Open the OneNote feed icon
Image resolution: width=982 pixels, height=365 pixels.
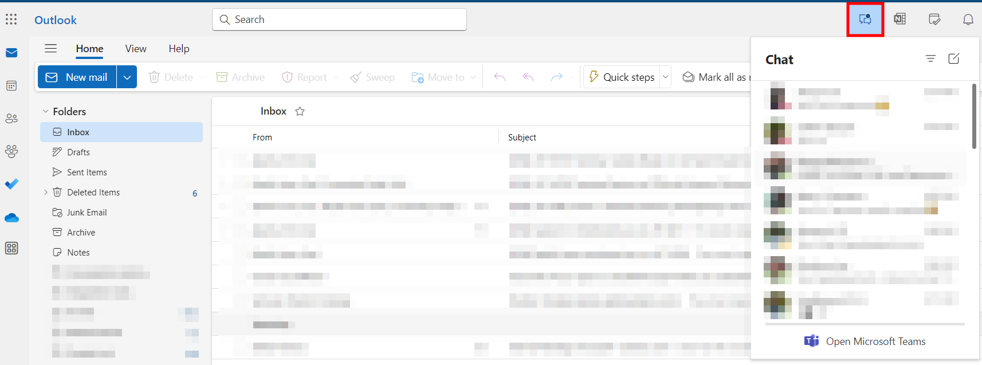(899, 19)
